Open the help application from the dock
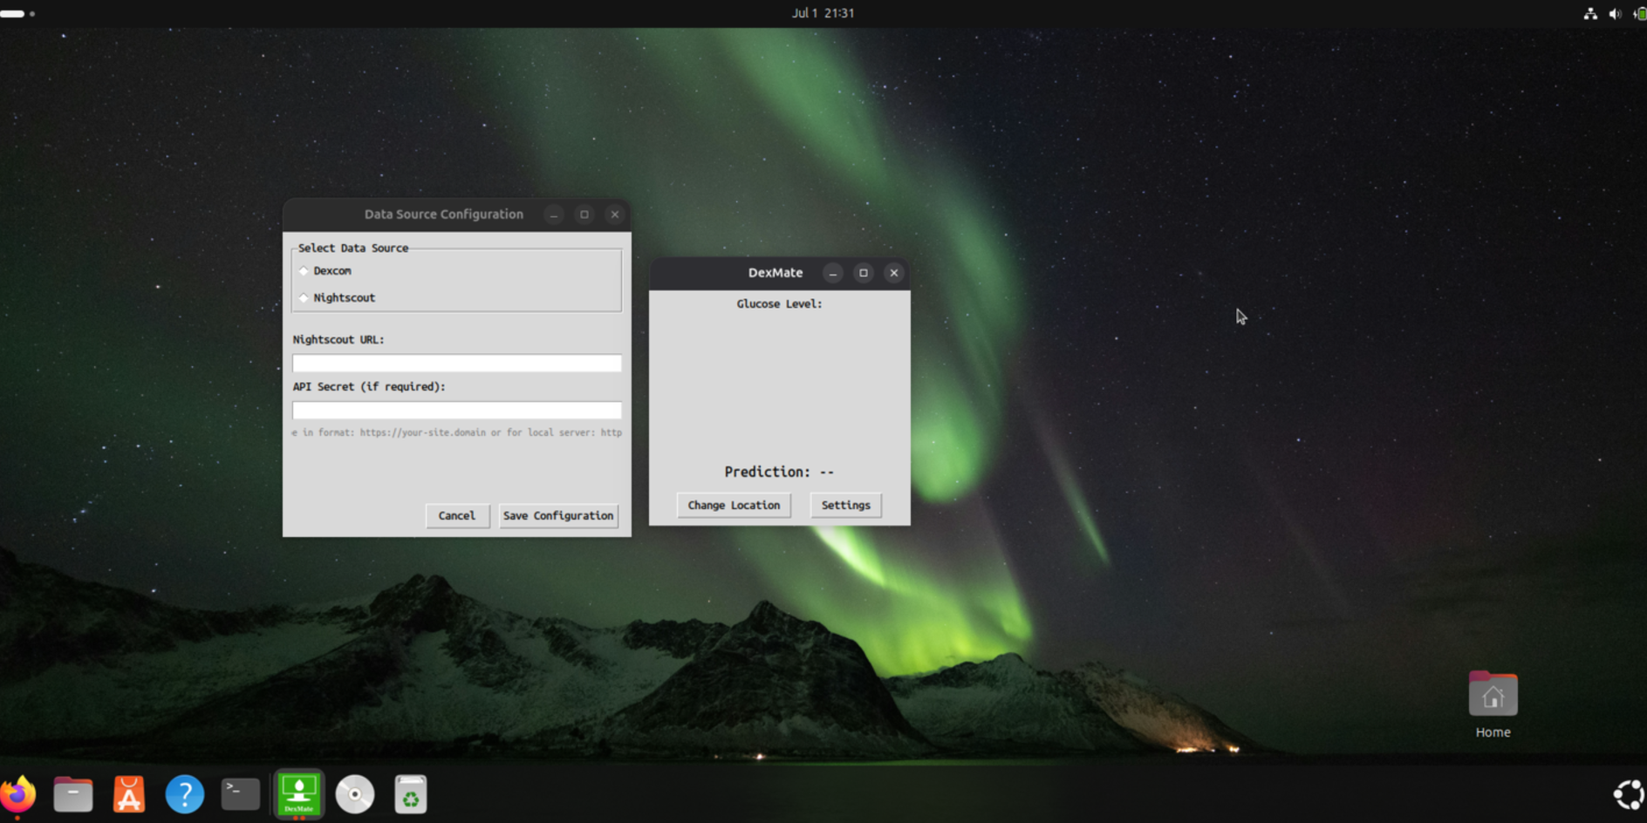This screenshot has width=1647, height=823. 185,793
